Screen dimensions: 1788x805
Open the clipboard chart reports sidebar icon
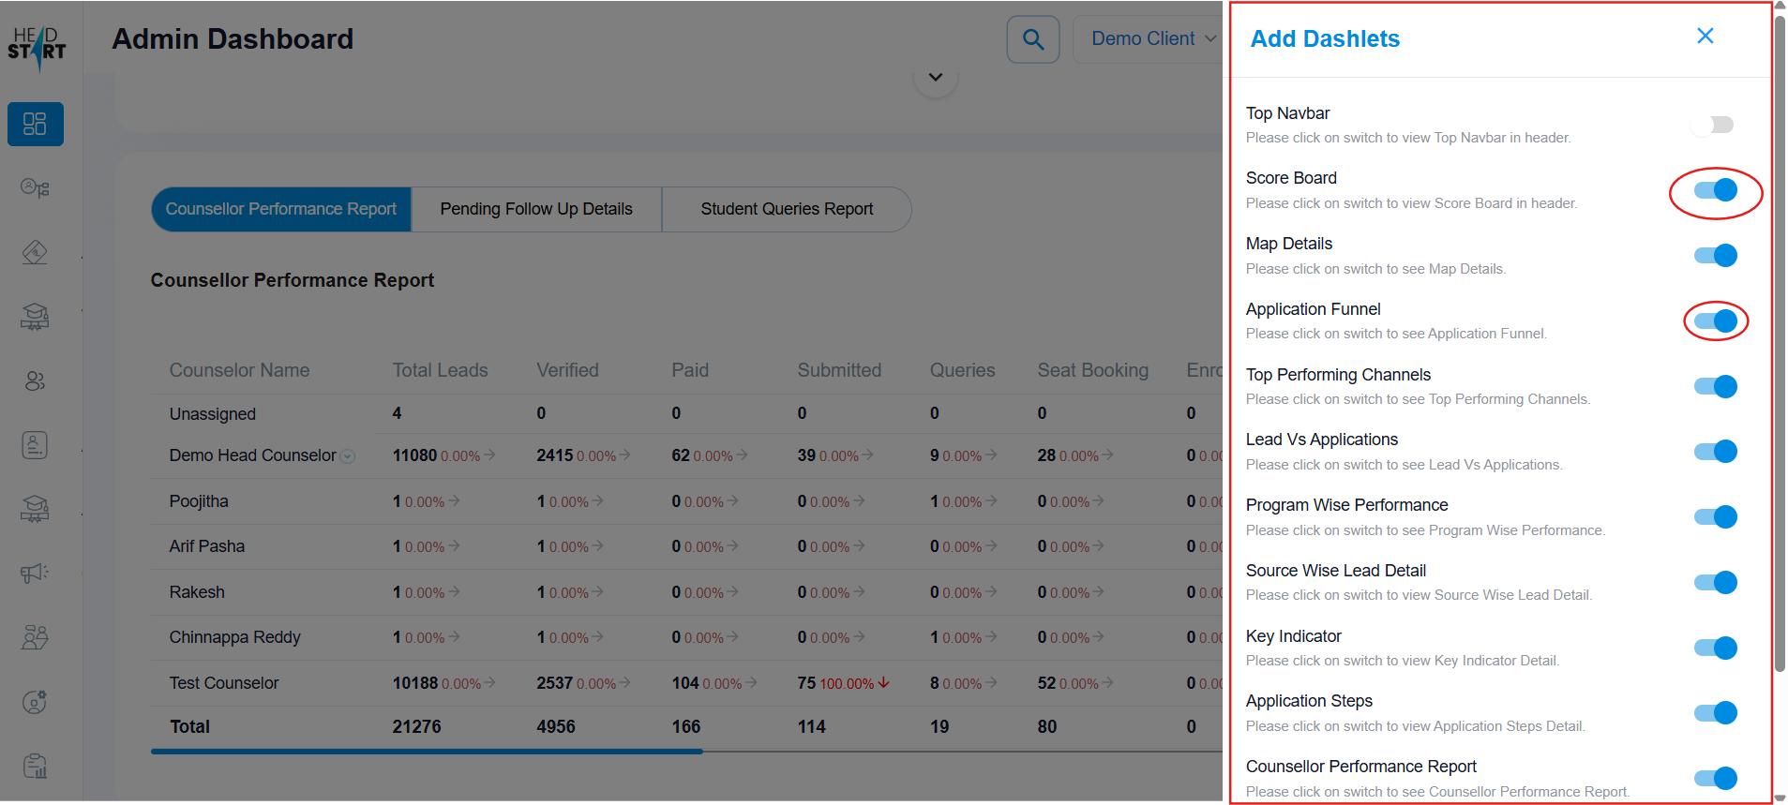(x=35, y=766)
